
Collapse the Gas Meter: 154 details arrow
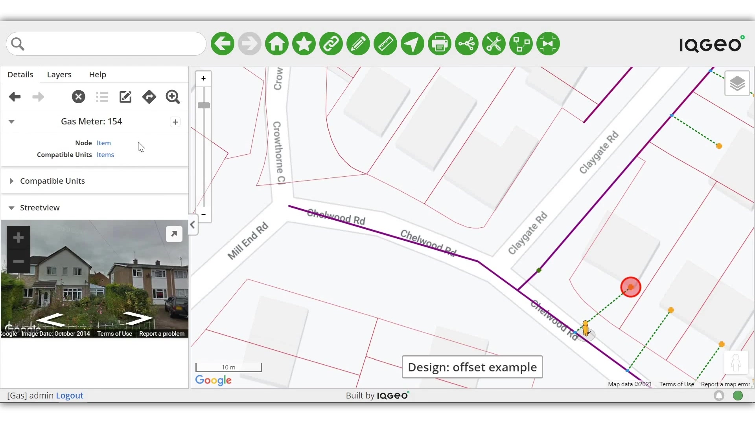[11, 122]
